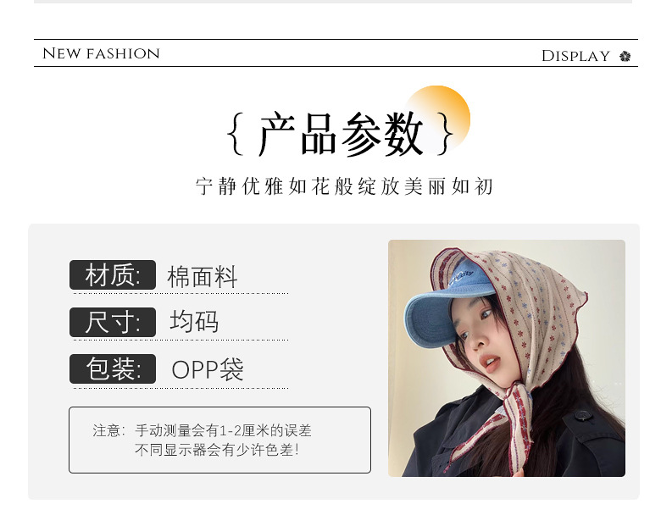
Task: Click the DISPLAY header text
Action: (576, 56)
